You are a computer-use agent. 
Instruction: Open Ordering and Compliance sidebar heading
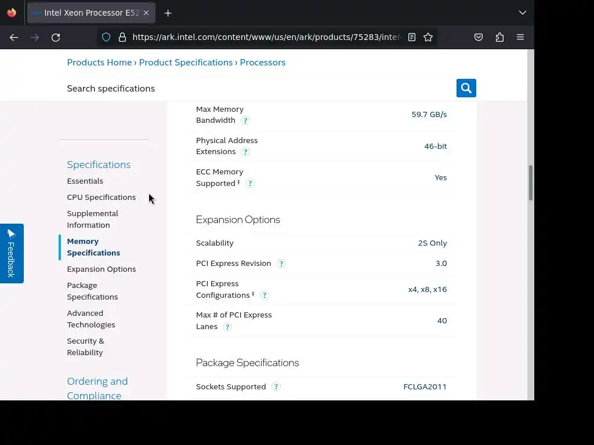tap(97, 388)
